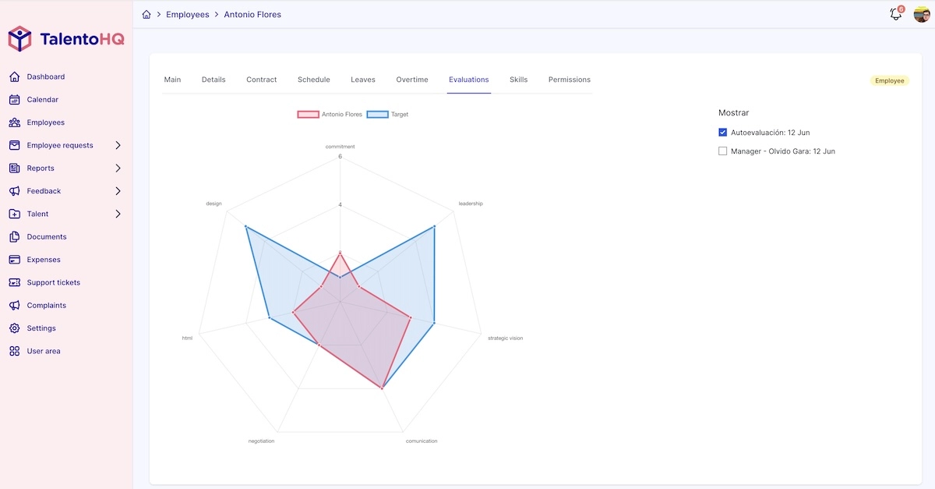
Task: Expand the Reports chevron
Action: pos(118,168)
